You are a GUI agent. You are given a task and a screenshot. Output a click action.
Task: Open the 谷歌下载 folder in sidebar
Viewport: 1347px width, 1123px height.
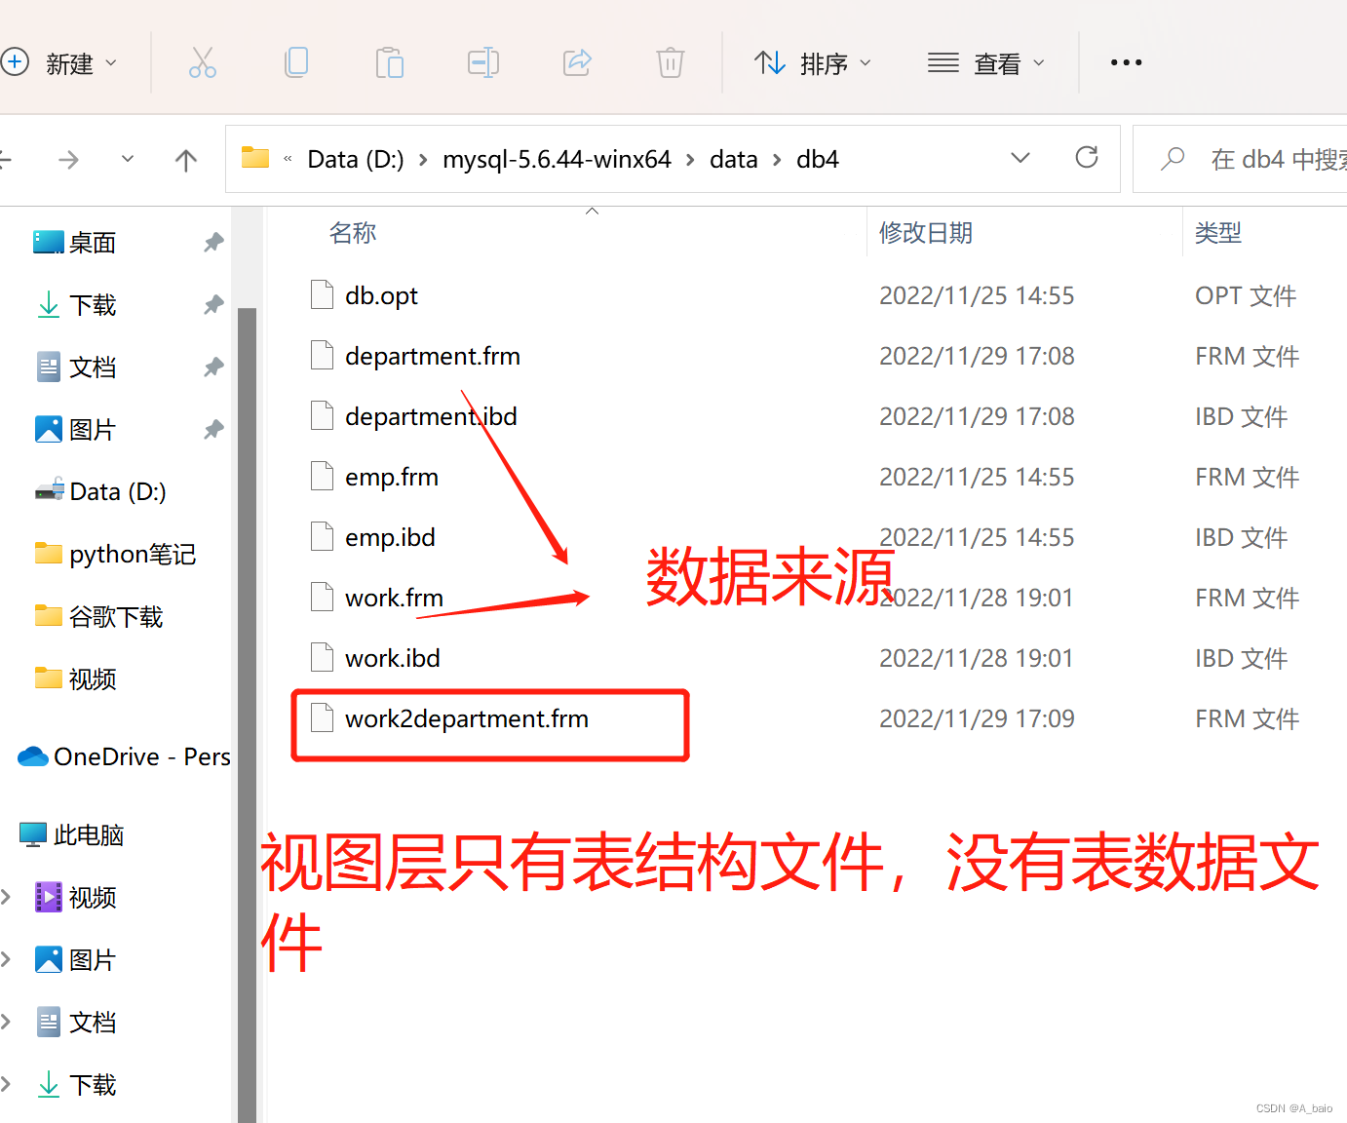98,616
